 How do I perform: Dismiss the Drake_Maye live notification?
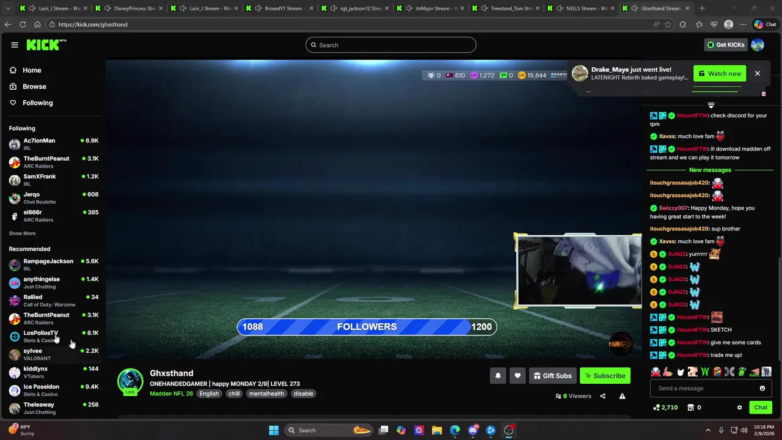coord(757,73)
